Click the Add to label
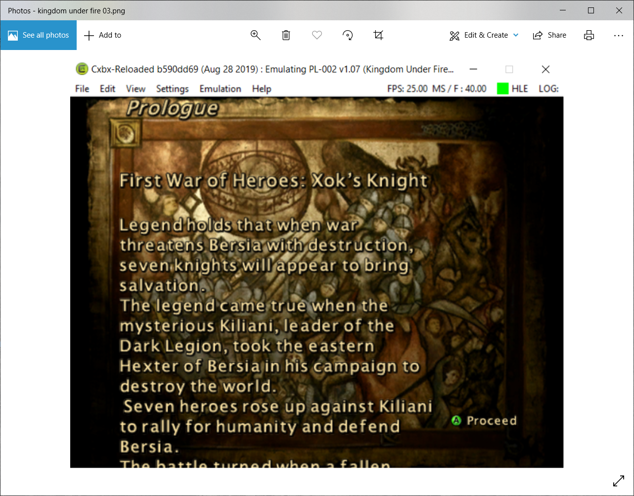Viewport: 634px width, 496px height. (x=110, y=35)
